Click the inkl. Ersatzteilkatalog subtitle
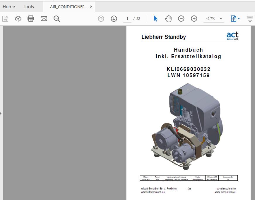255x200 pixels. click(189, 56)
